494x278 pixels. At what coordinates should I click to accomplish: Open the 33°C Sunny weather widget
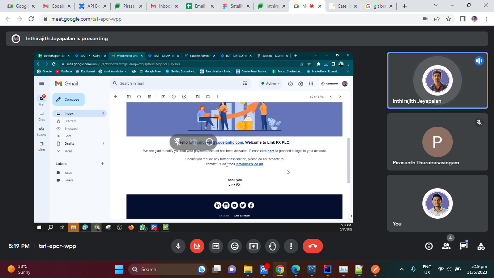19,269
